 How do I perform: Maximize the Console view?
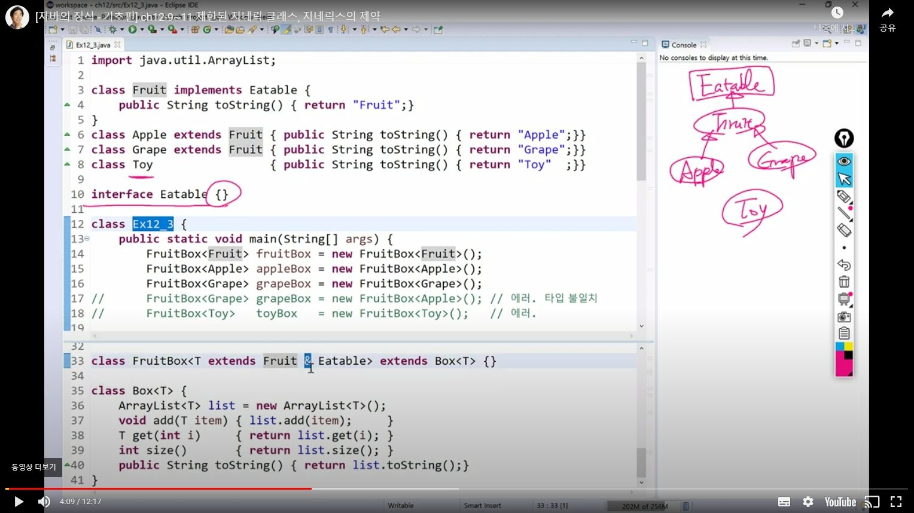pyautogui.click(x=858, y=43)
